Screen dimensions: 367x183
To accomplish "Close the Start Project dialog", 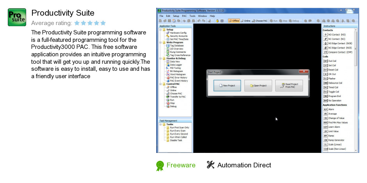I will tap(304, 71).
